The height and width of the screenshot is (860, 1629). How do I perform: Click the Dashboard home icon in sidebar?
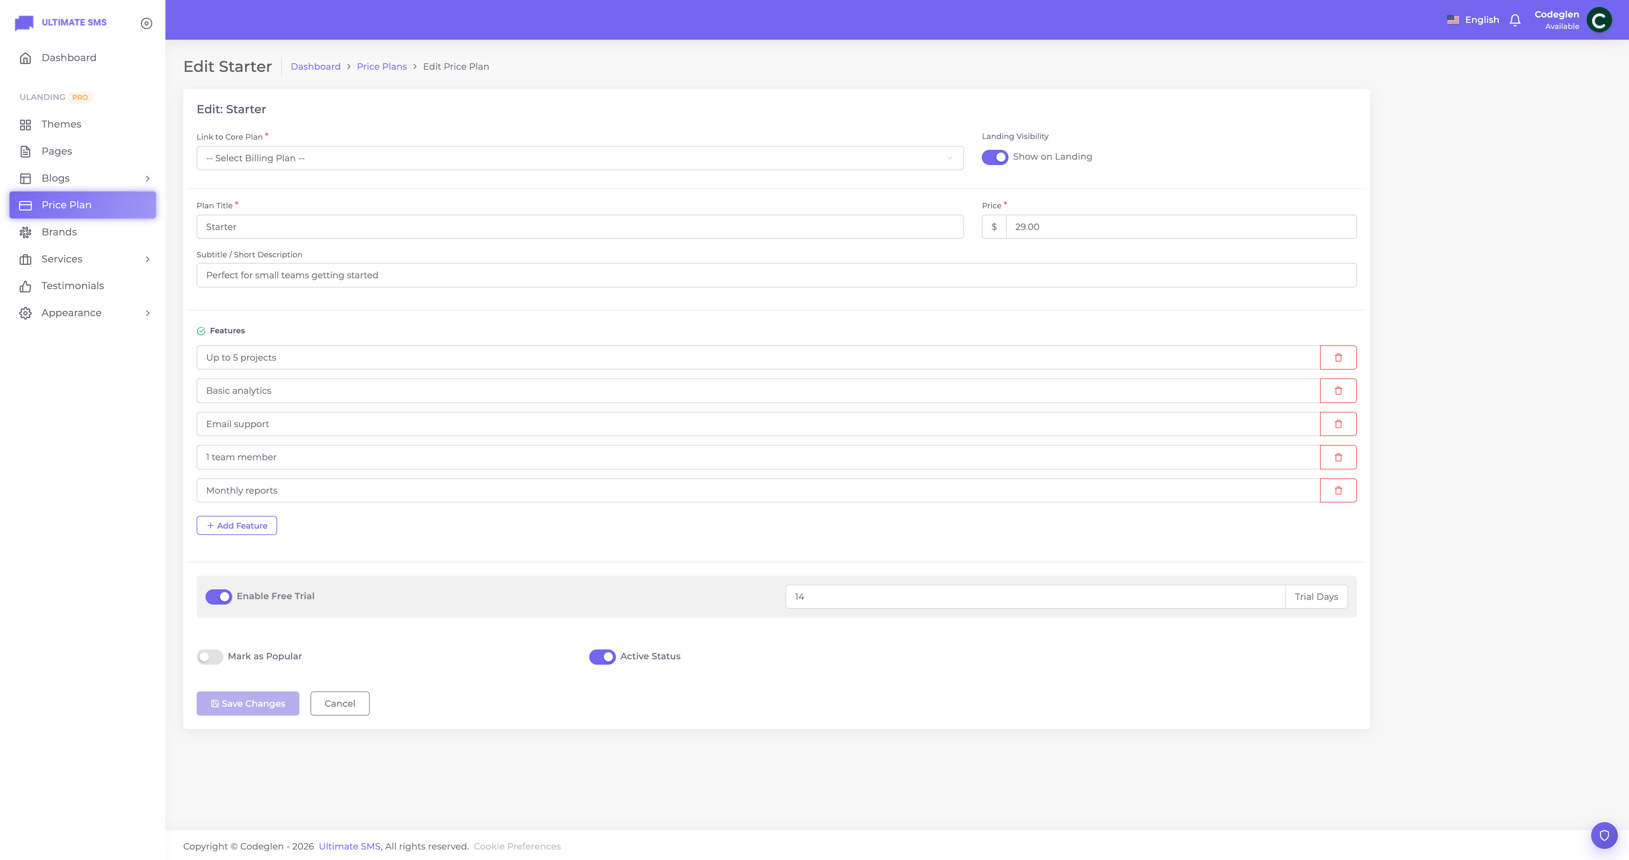25,58
